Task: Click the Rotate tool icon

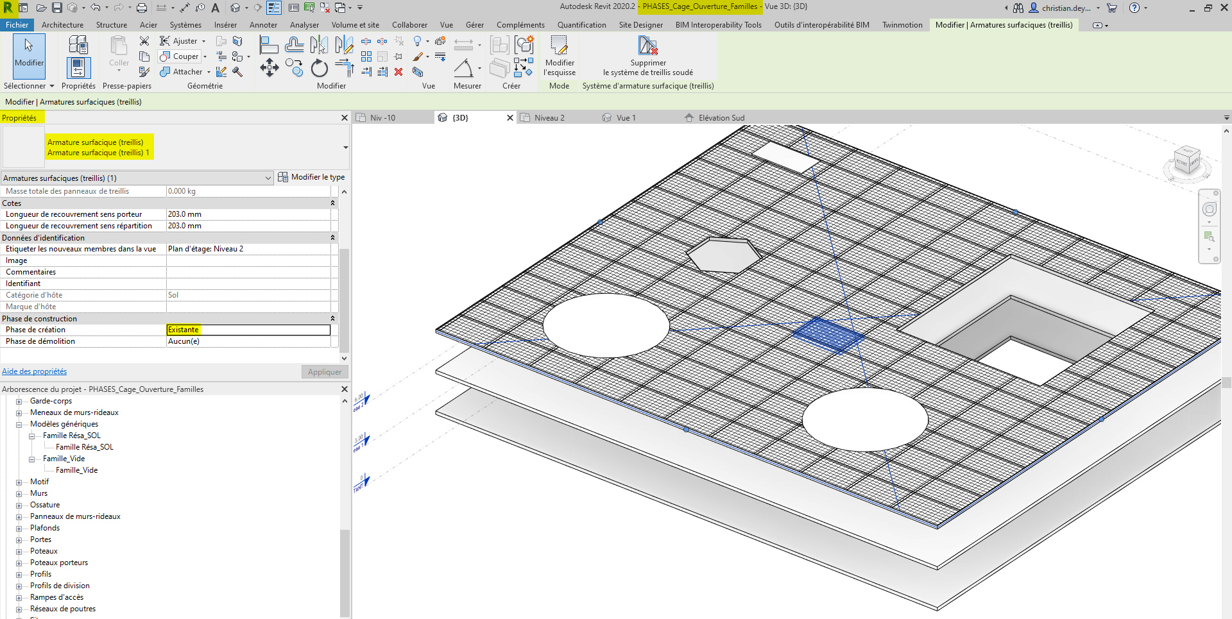Action: (x=319, y=68)
